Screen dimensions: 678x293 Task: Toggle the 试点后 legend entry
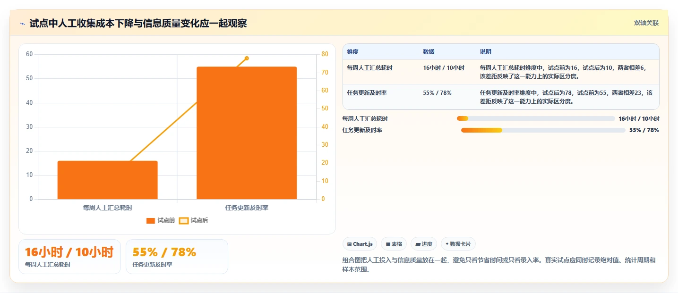[x=194, y=220]
